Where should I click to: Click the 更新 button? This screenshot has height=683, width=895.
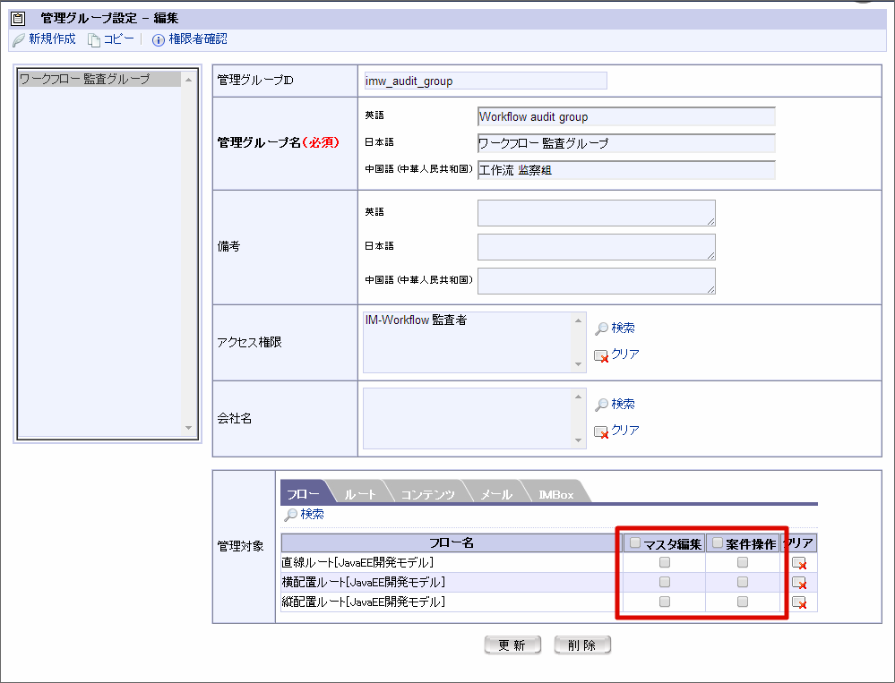click(x=512, y=645)
